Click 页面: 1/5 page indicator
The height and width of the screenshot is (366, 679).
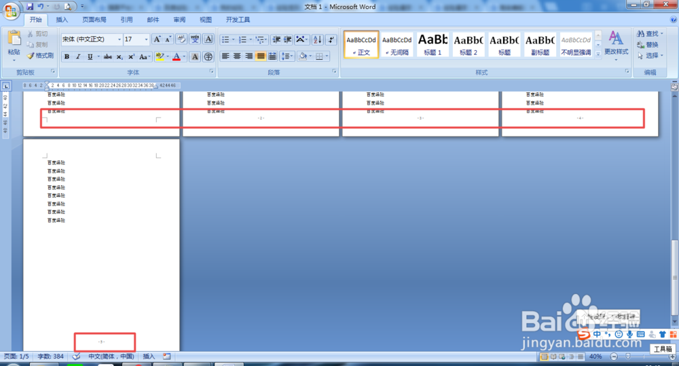16,356
